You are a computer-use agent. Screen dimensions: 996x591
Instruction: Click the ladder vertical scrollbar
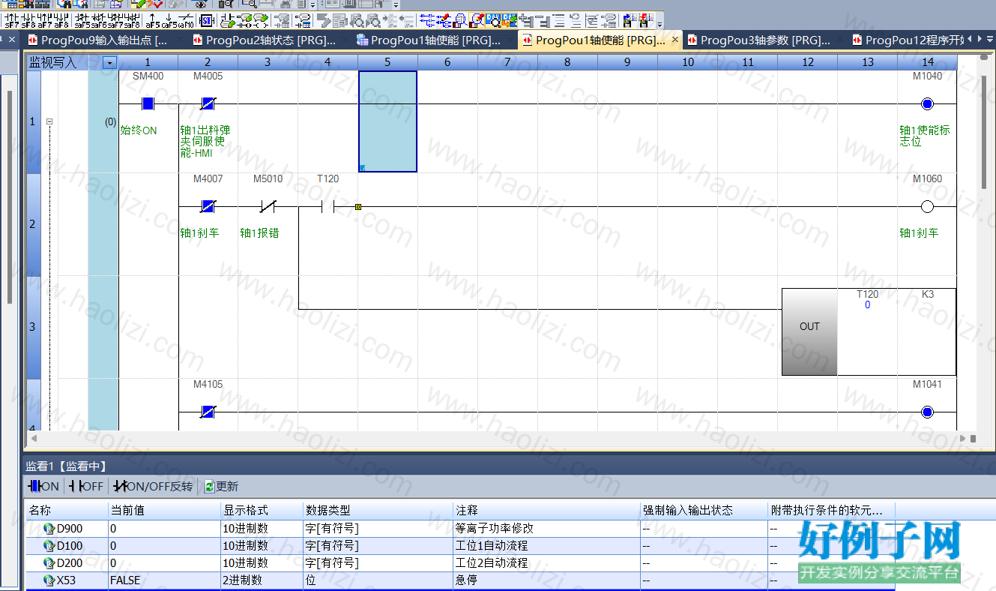coord(985,131)
